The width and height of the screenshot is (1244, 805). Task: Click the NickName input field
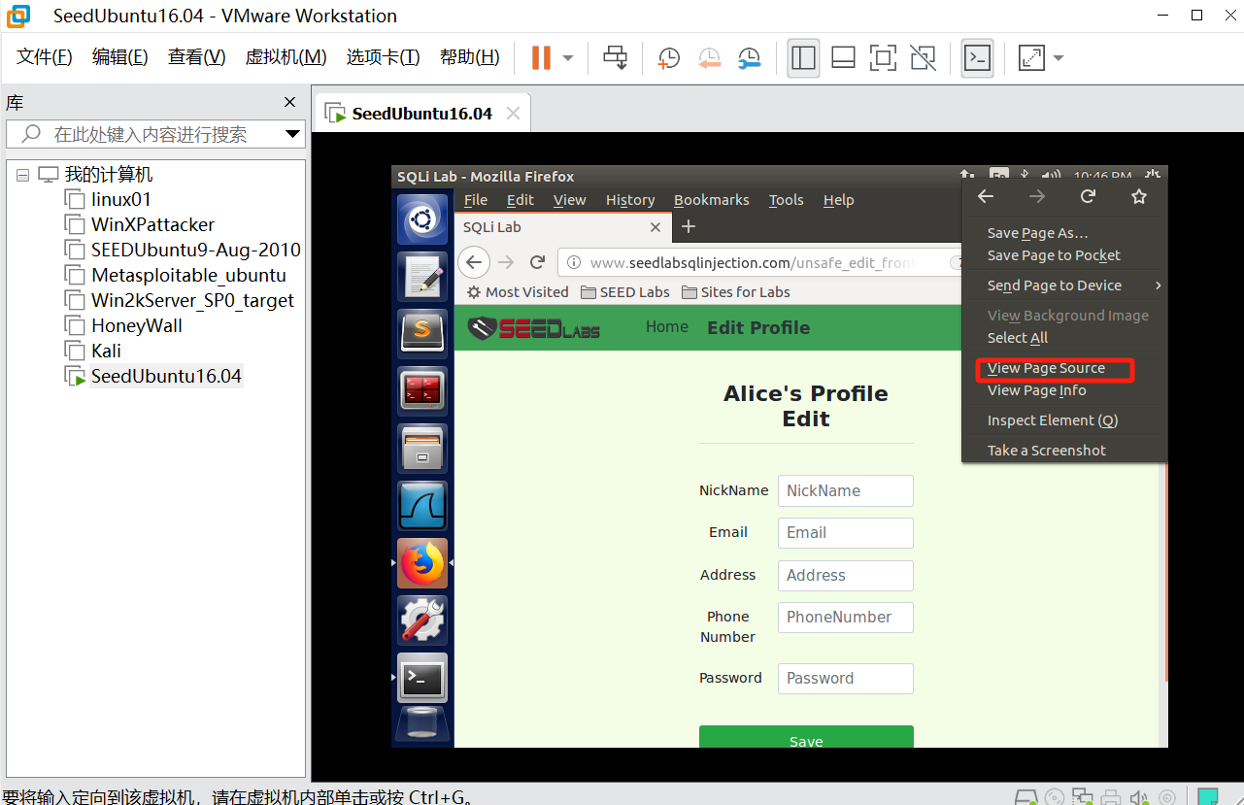846,490
